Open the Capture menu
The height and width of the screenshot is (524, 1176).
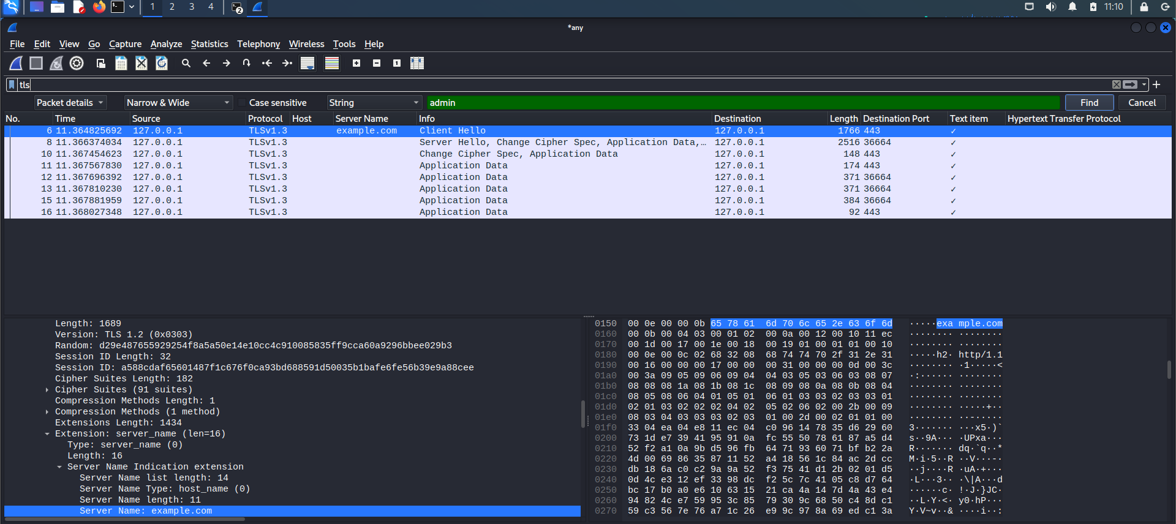tap(125, 44)
